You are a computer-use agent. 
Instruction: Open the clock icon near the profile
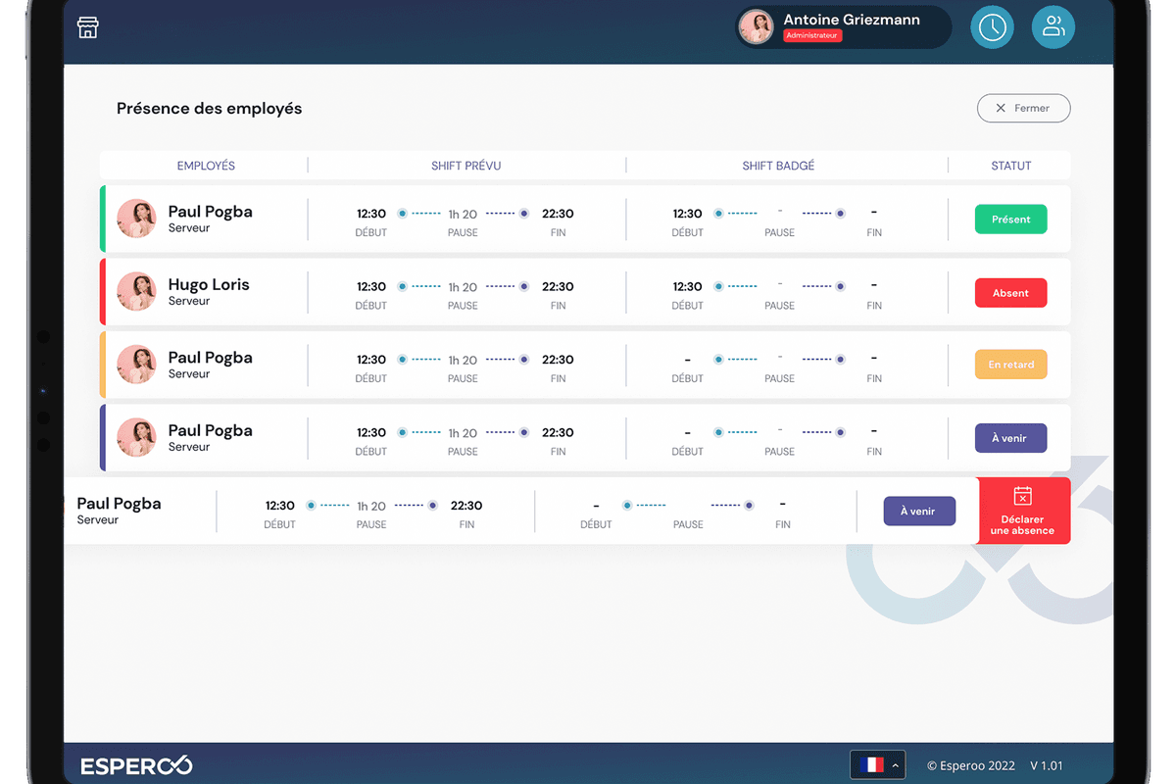(992, 26)
